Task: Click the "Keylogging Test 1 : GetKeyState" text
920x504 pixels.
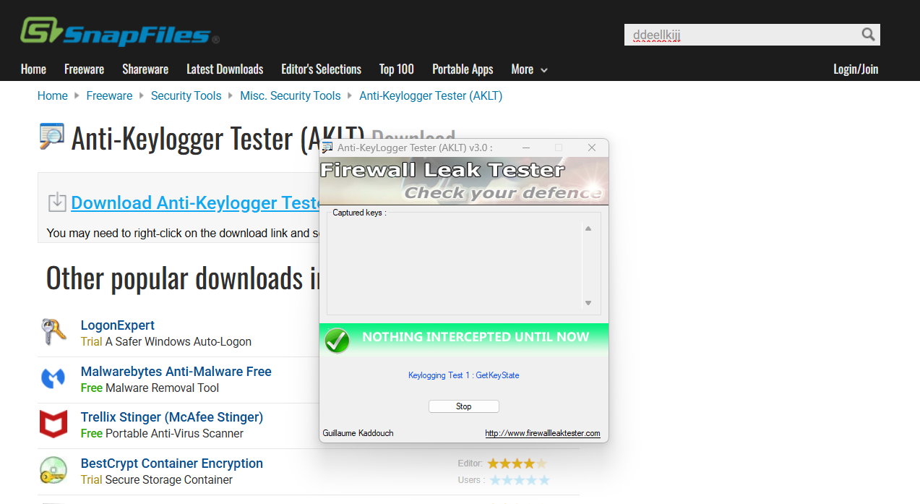Action: [464, 375]
